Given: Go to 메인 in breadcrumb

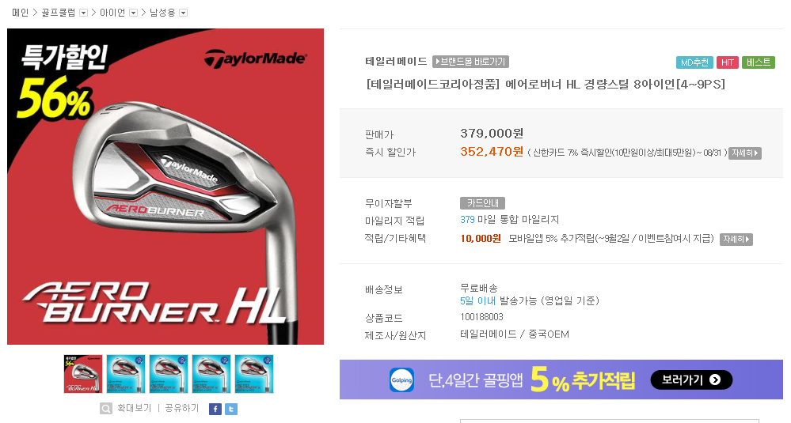Looking at the screenshot, I should click(20, 13).
